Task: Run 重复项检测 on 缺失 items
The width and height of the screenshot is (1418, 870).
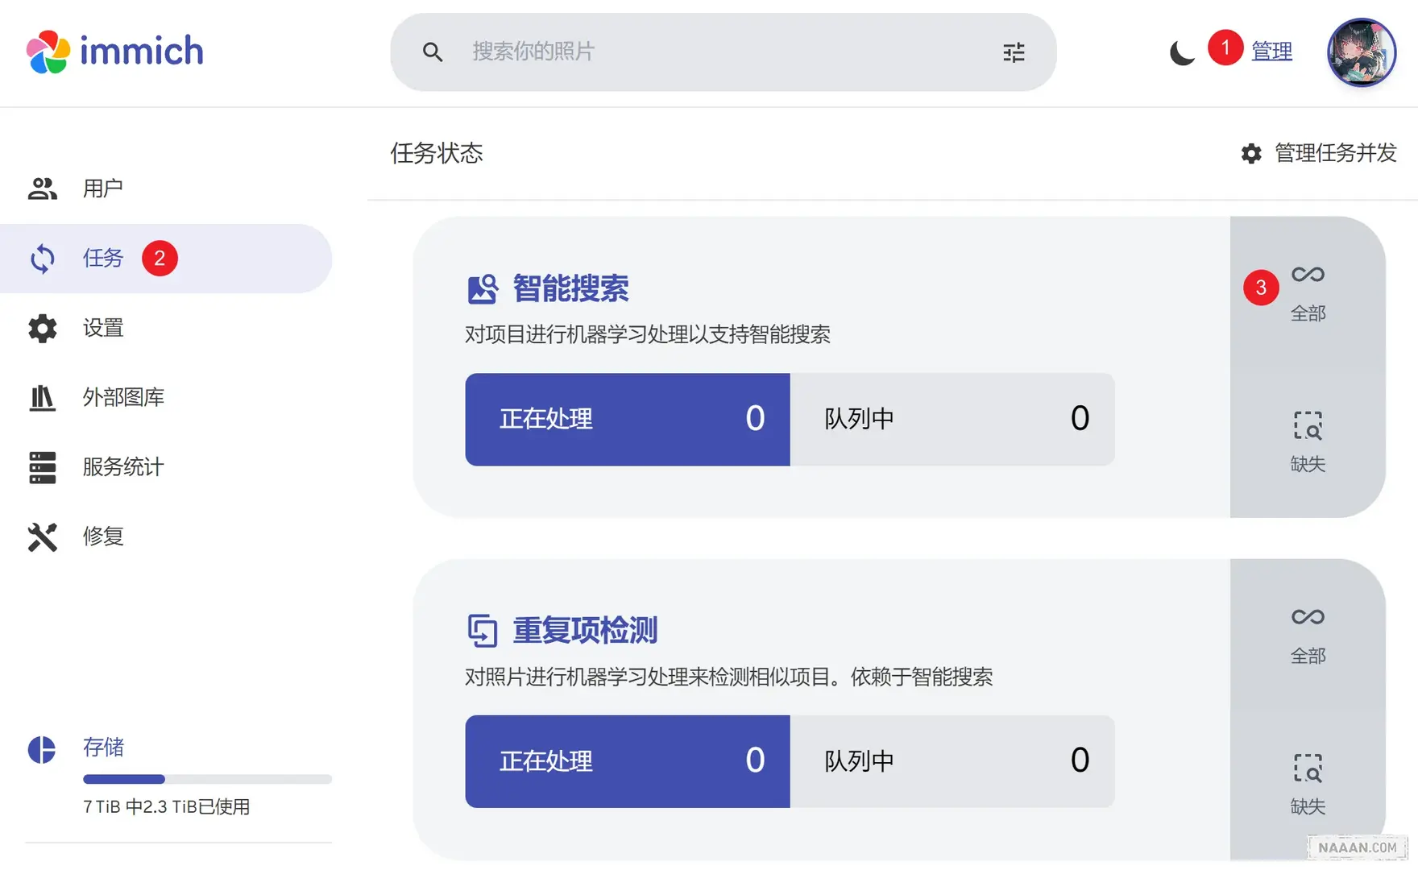Action: coord(1308,785)
